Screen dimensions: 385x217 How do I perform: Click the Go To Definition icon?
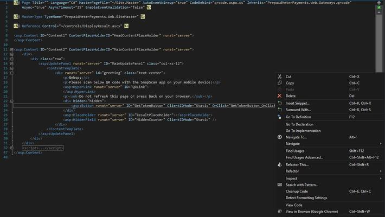click(279, 117)
